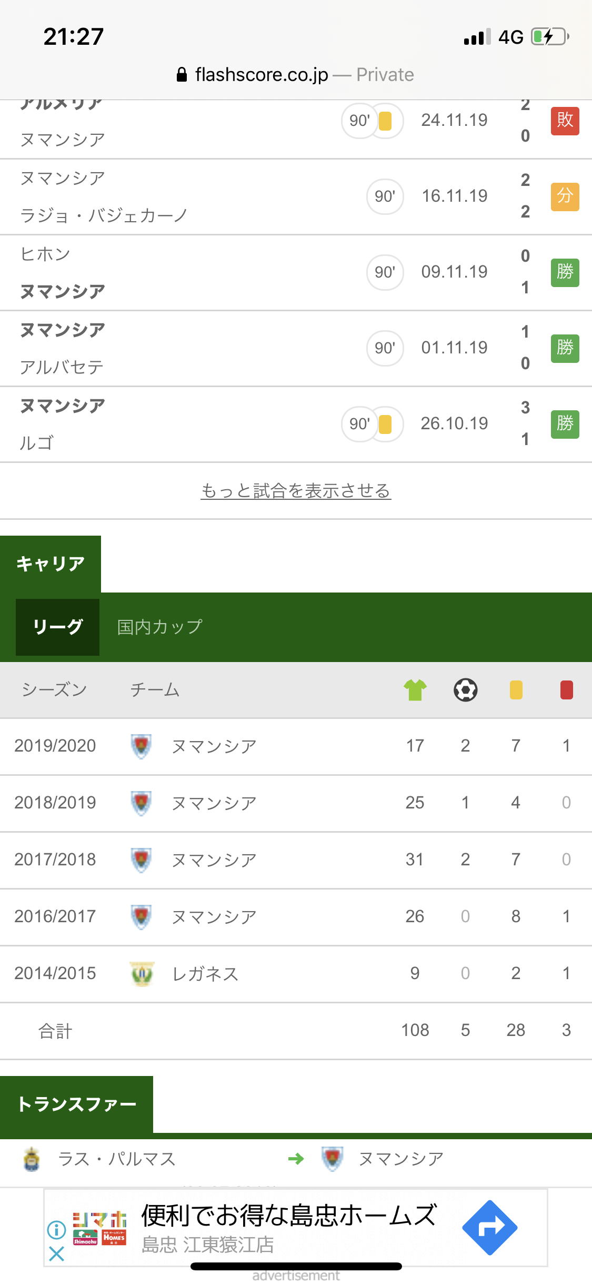Image resolution: width=592 pixels, height=1283 pixels.
Task: Tap the flashscore.co.jp address bar
Action: point(296,75)
